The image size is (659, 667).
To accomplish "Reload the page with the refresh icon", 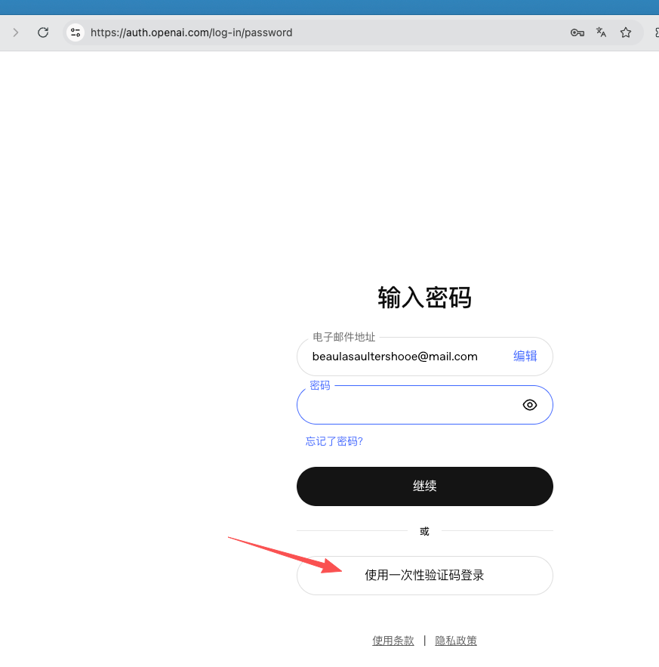I will pyautogui.click(x=43, y=32).
